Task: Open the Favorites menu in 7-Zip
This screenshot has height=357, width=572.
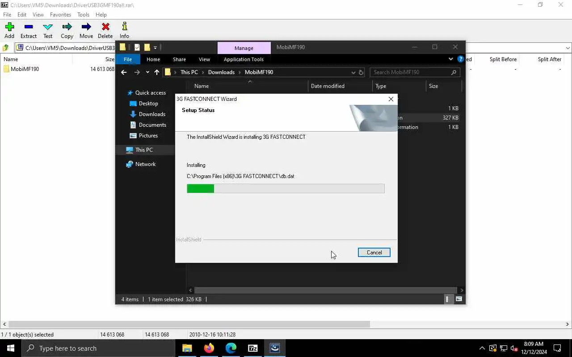Action: [60, 15]
